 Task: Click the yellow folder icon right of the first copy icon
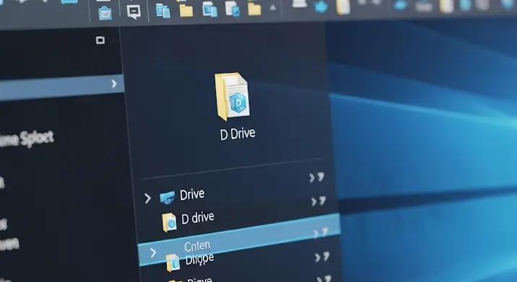coord(186,11)
